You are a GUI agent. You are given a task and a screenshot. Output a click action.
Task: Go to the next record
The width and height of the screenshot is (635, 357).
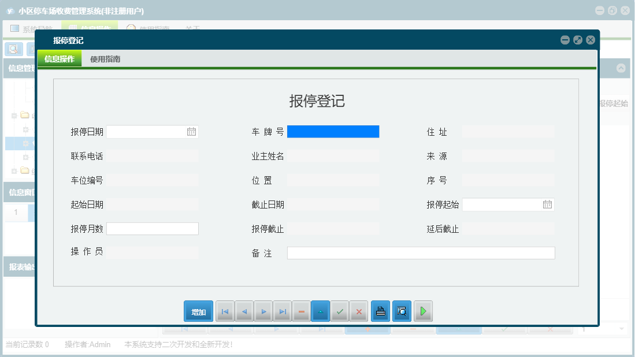point(263,311)
